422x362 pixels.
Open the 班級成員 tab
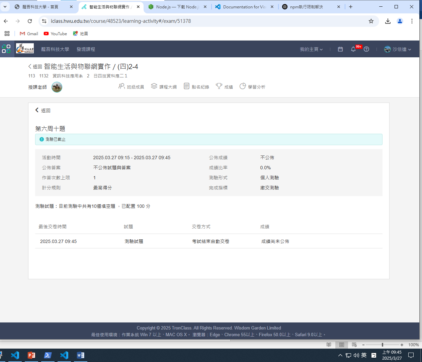tap(131, 87)
